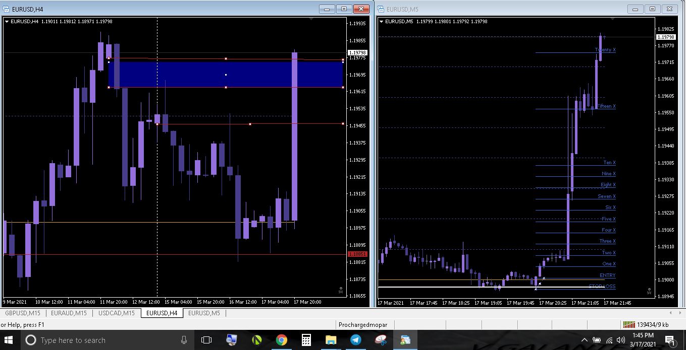Select the Four X level label
Viewport: 686px width, 350px height.
point(608,230)
